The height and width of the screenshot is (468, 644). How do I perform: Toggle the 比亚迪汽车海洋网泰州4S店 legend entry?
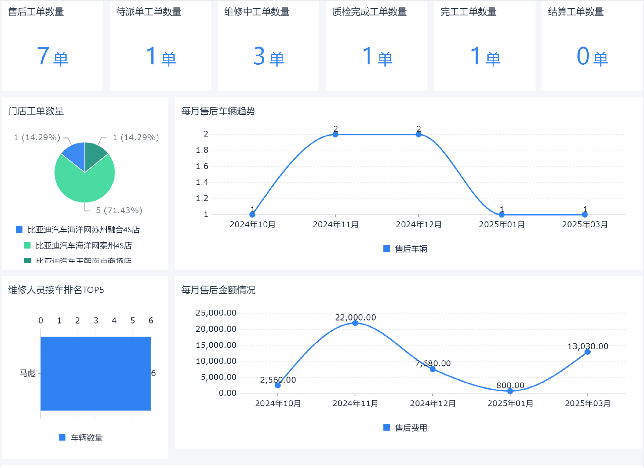tap(83, 245)
